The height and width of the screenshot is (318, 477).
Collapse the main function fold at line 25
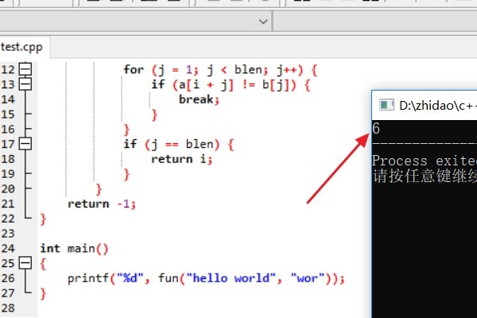(x=26, y=263)
